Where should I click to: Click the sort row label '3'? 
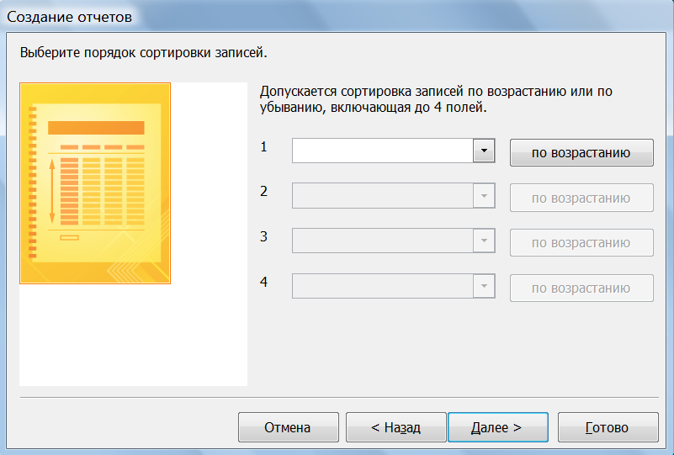263,236
